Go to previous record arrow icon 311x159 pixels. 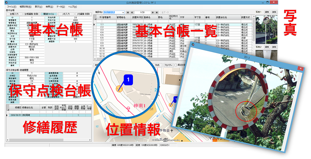132,12
